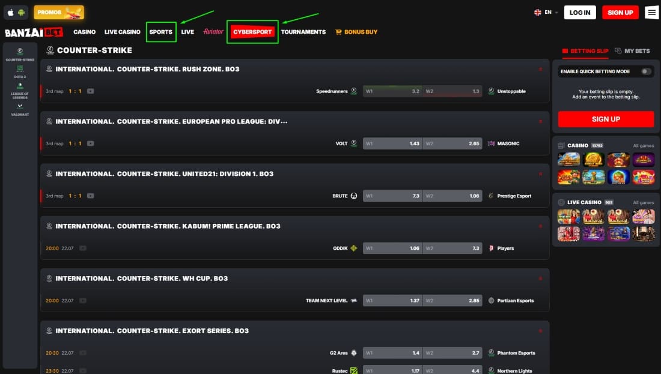Click the red marker on Rush Zone league
The image size is (661, 374).
point(540,69)
